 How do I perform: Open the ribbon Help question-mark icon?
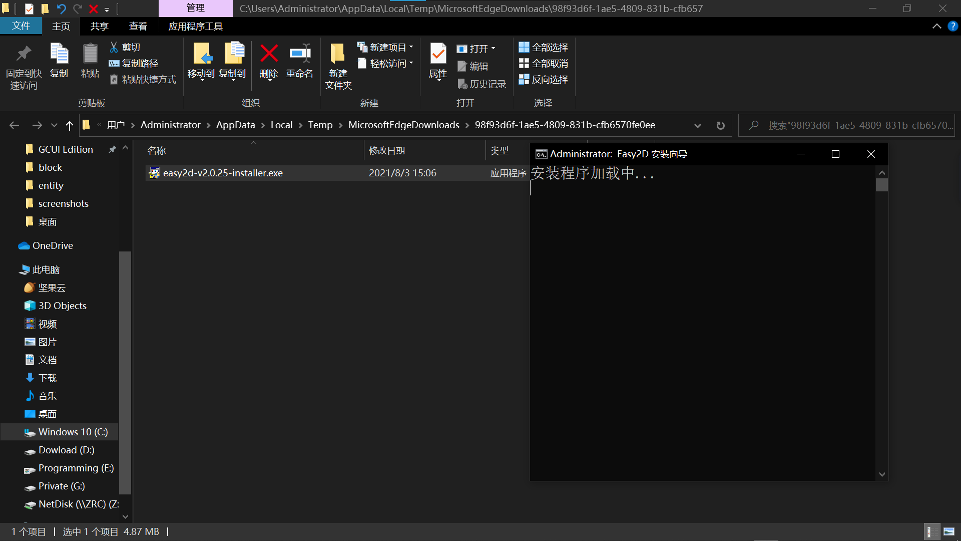(x=952, y=26)
